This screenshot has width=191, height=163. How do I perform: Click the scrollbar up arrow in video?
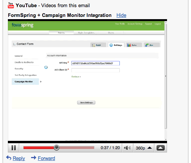click(x=166, y=23)
